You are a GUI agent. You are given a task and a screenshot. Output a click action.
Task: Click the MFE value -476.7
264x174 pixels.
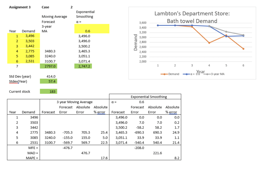[x=67, y=148]
